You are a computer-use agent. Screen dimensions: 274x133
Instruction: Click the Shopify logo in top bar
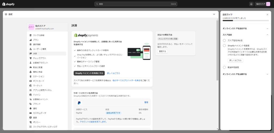coord(8,4)
